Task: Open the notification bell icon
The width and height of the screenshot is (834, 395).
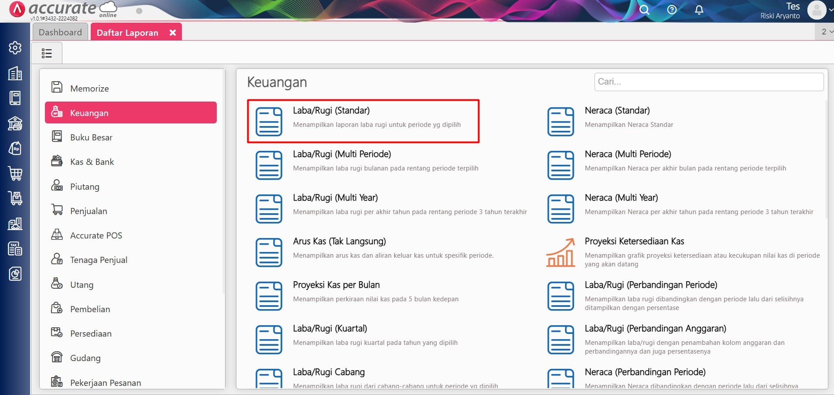Action: click(699, 10)
